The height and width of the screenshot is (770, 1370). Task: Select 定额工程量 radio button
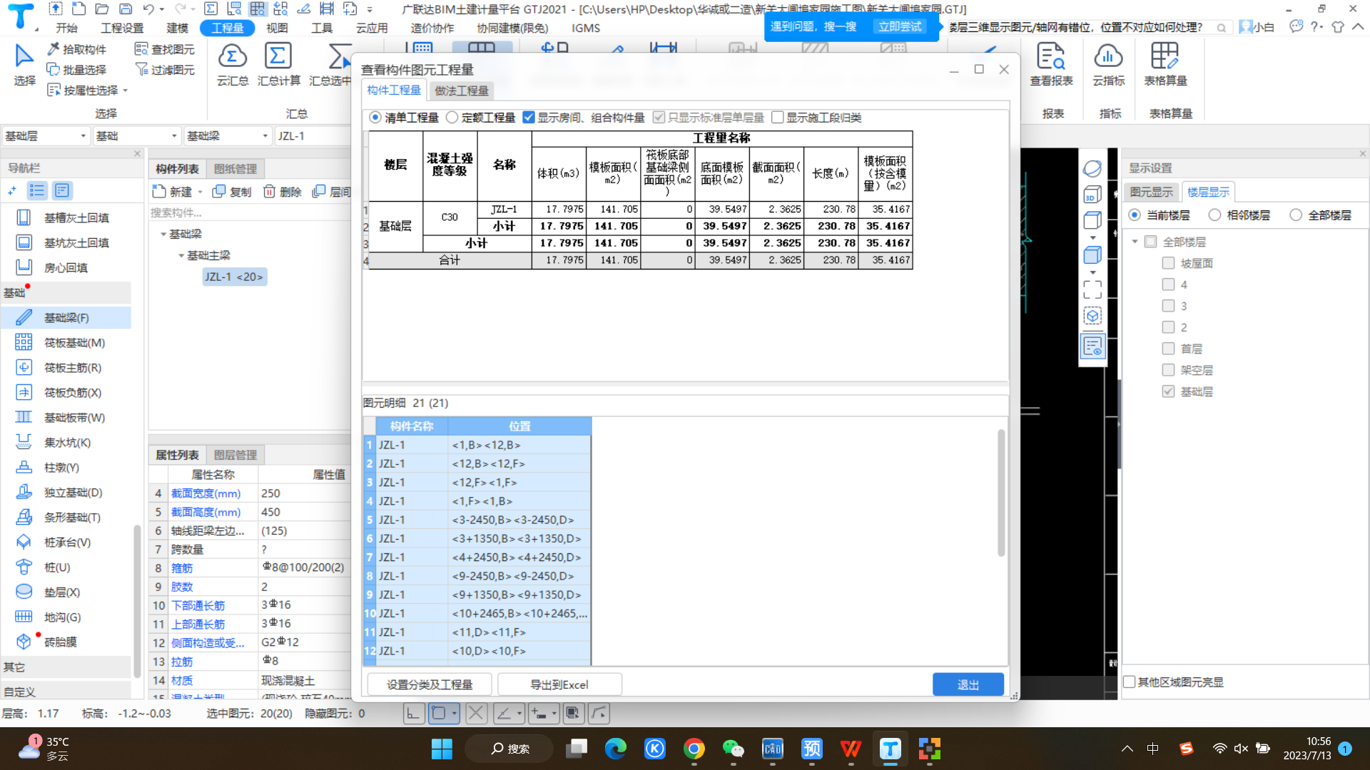tap(452, 118)
